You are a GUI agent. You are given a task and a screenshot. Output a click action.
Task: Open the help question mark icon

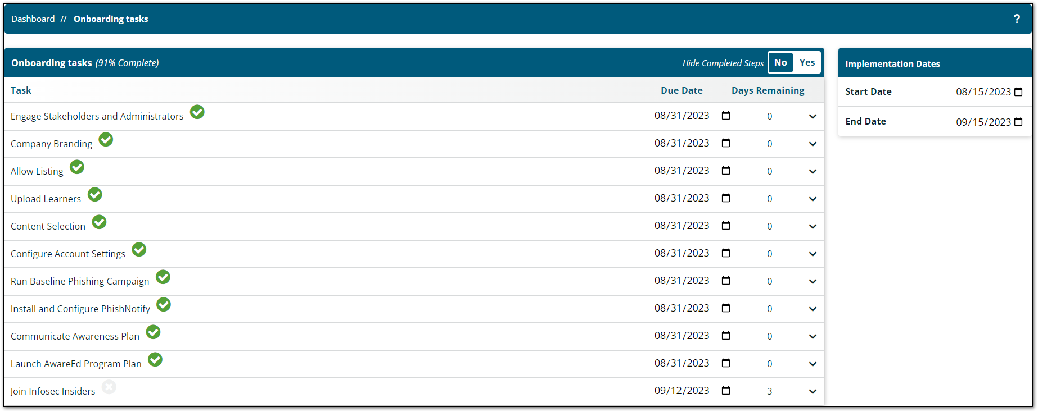(1017, 19)
